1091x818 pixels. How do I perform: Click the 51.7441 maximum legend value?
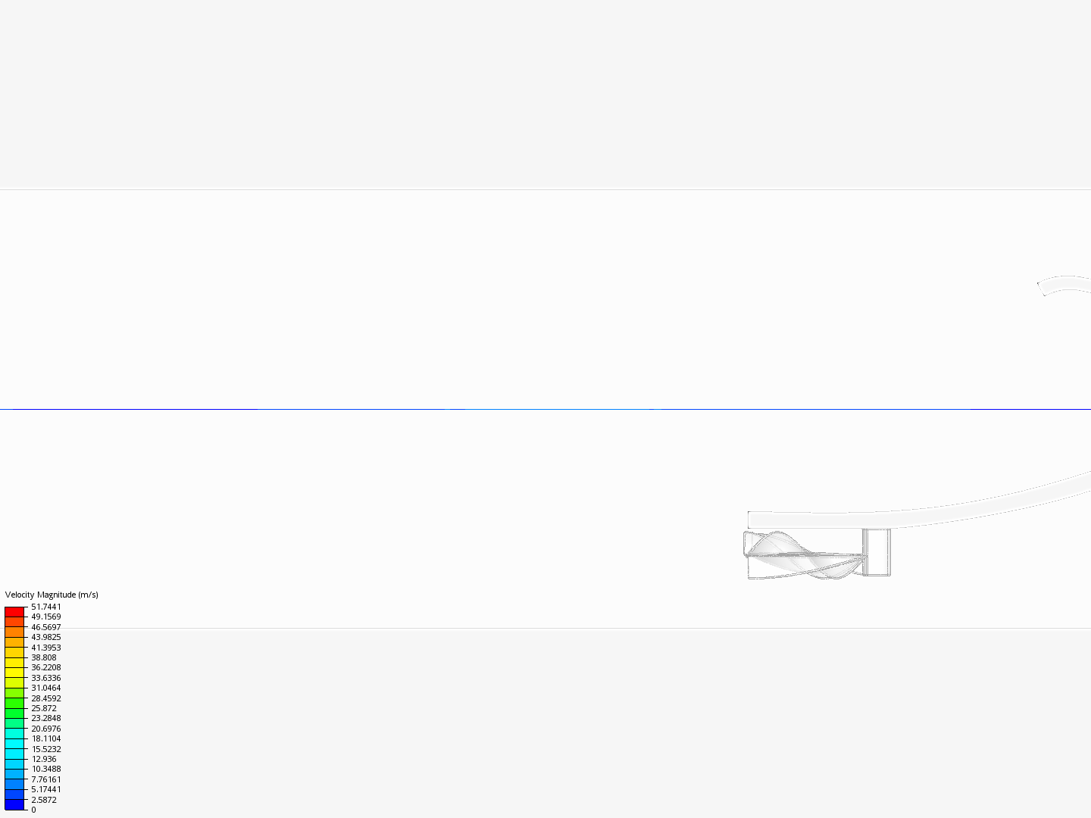46,607
